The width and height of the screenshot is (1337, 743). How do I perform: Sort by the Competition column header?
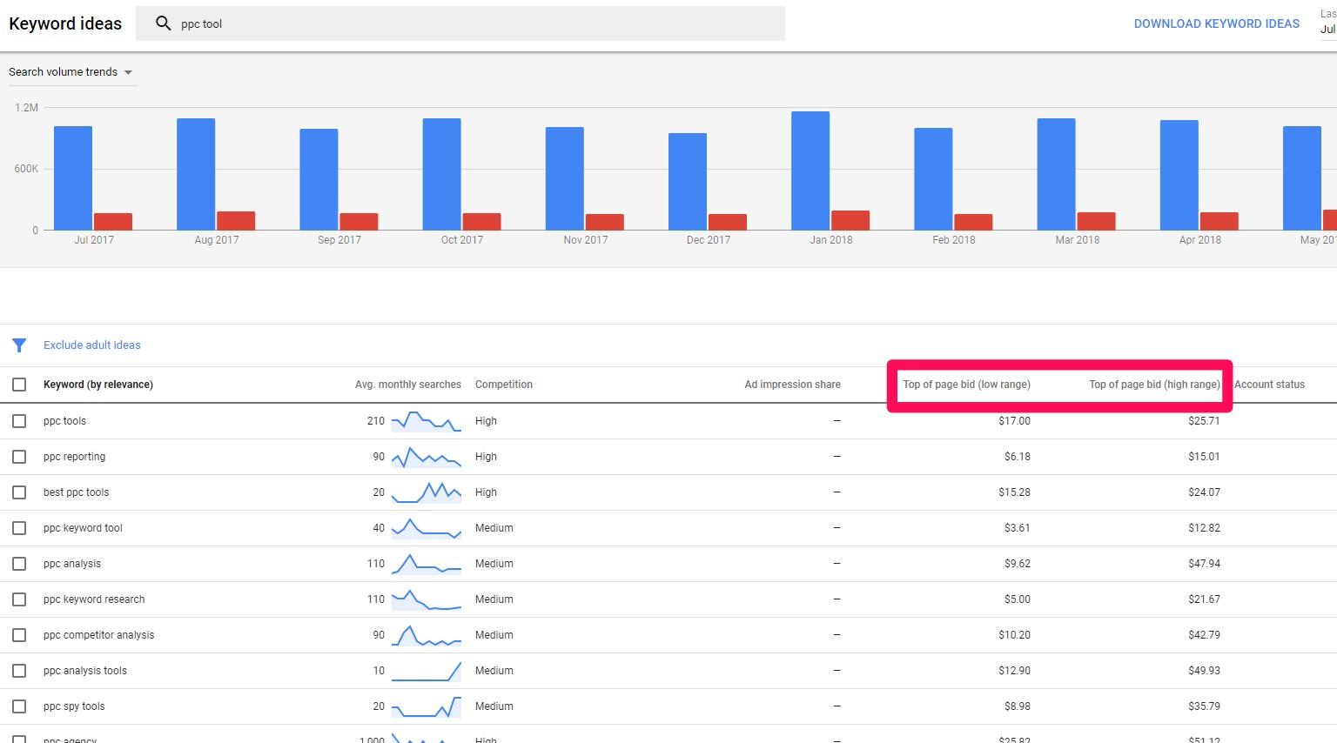(x=503, y=384)
